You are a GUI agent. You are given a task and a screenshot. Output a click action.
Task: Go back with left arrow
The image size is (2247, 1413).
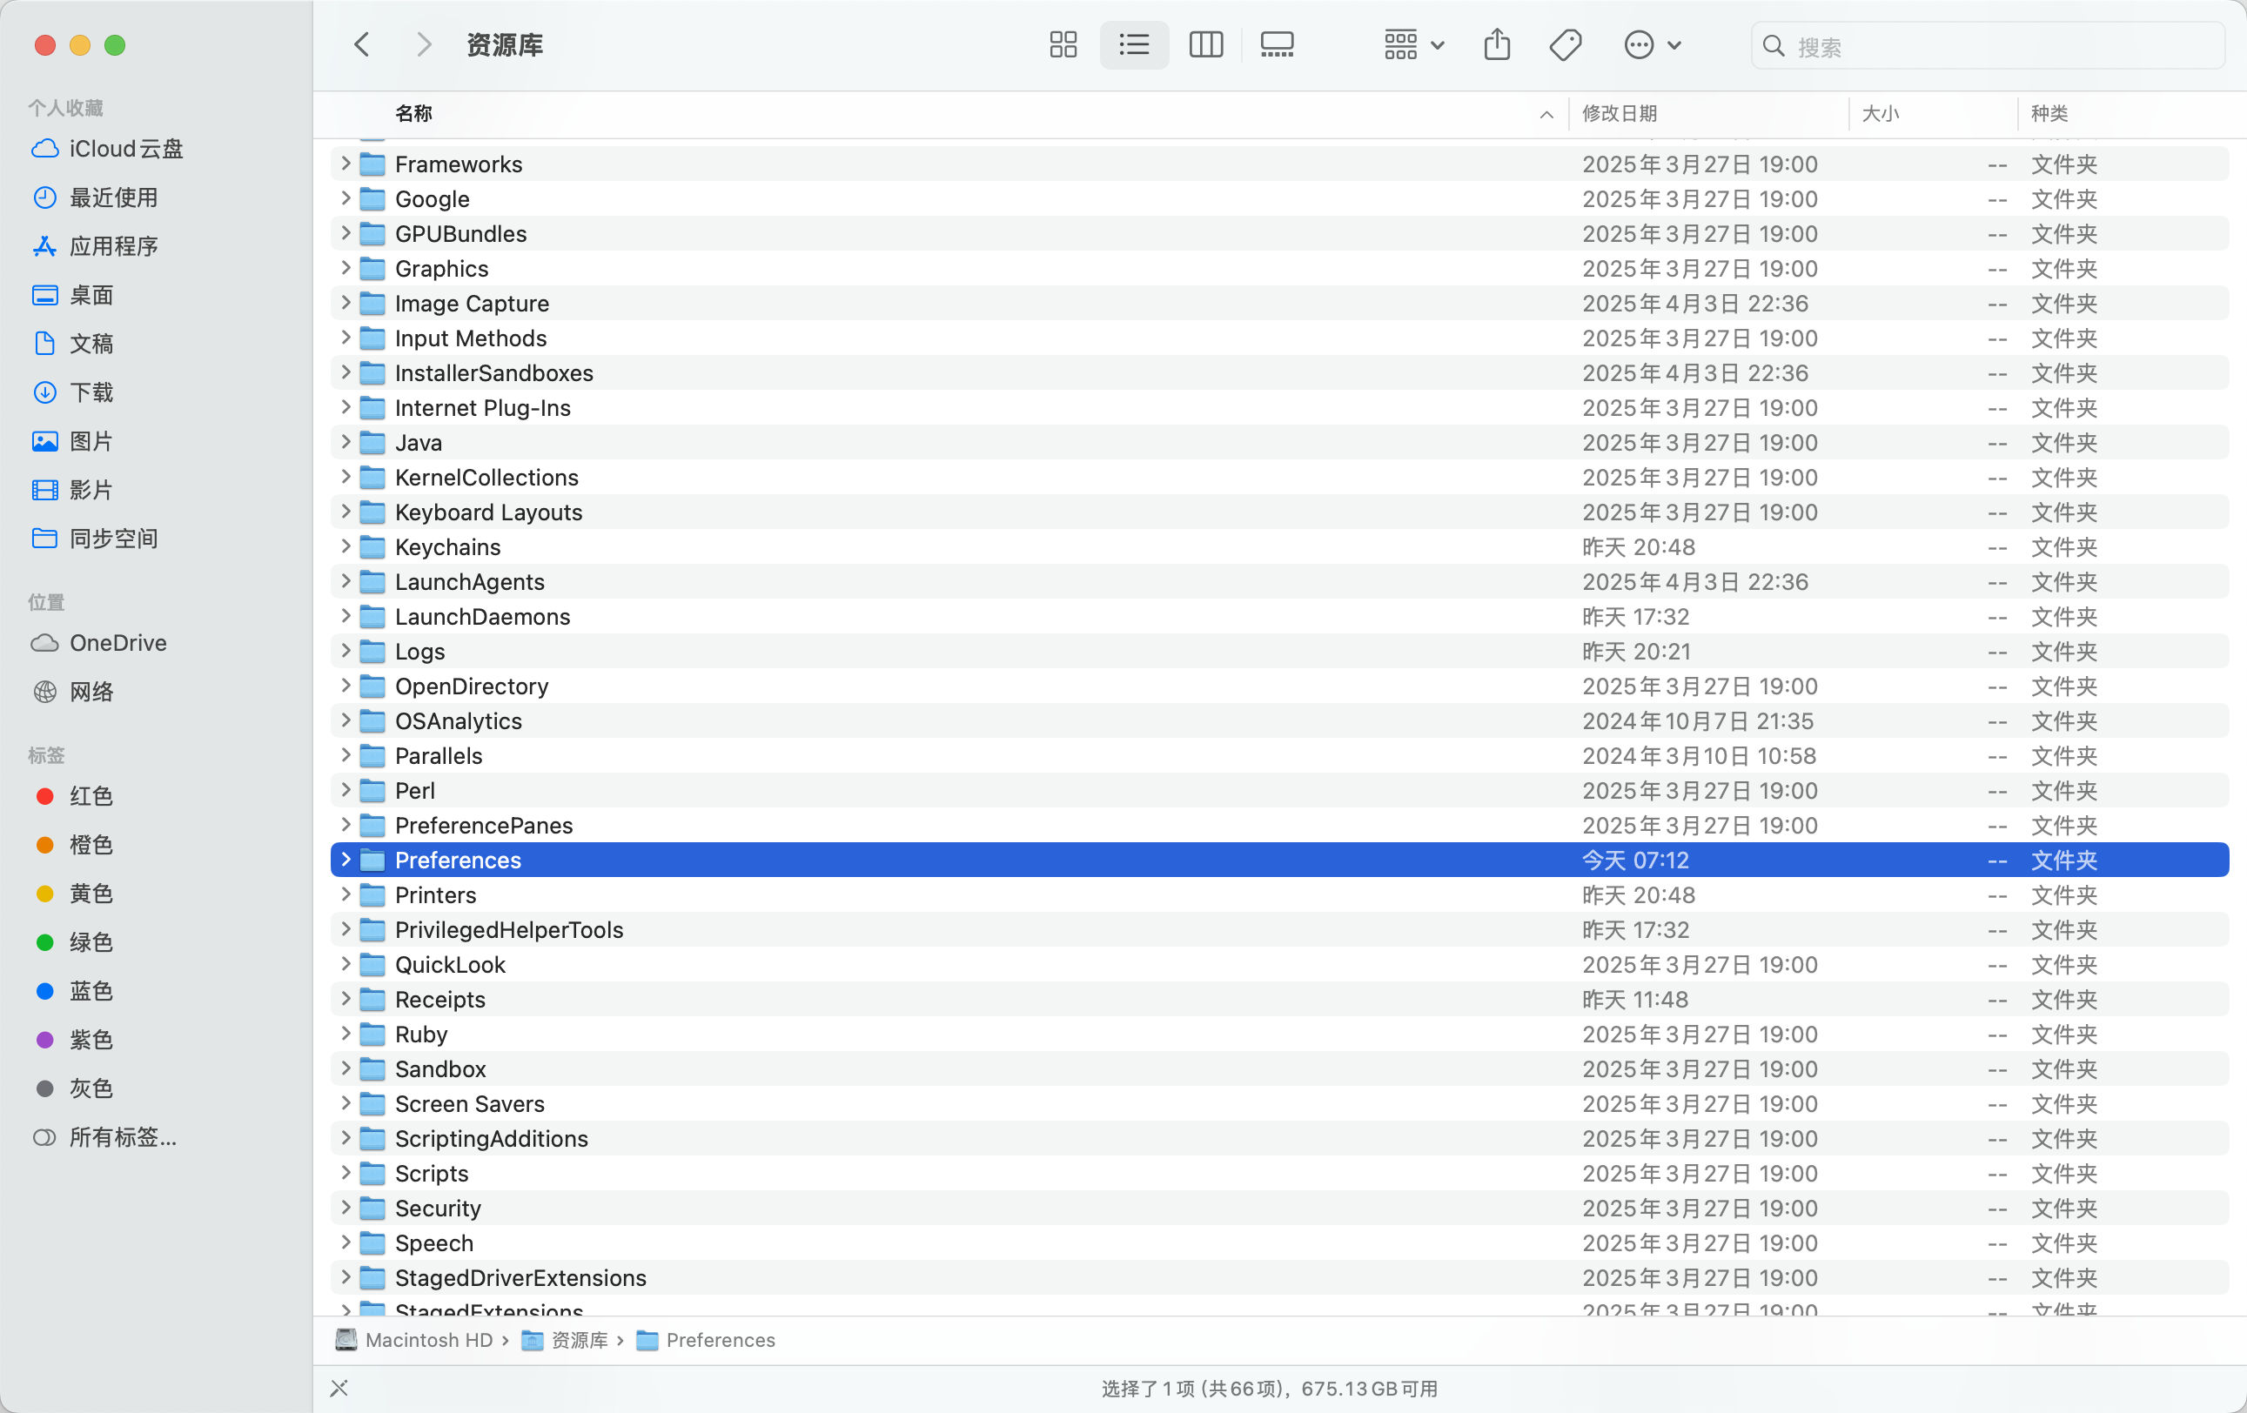pyautogui.click(x=362, y=44)
